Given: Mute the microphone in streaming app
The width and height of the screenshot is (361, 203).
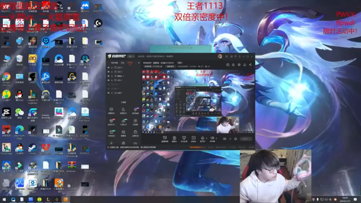Looking at the screenshot, I should [x=202, y=139].
